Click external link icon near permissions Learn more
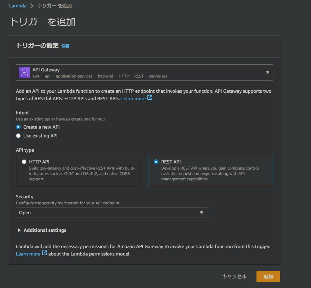 44,253
